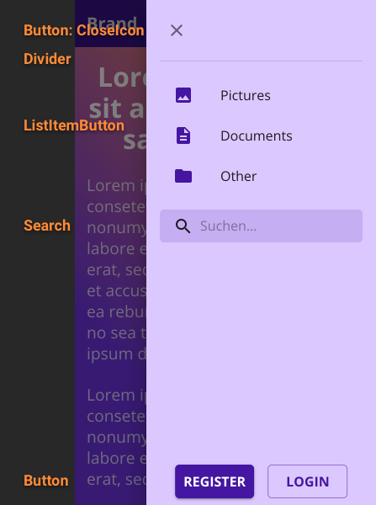
Task: Close the drawer with the X icon
Action: (177, 30)
